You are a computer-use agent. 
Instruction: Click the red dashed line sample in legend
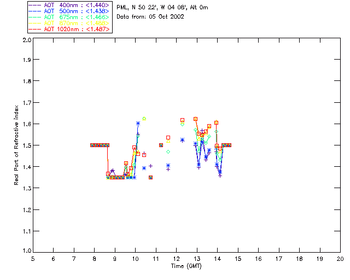point(35,29)
